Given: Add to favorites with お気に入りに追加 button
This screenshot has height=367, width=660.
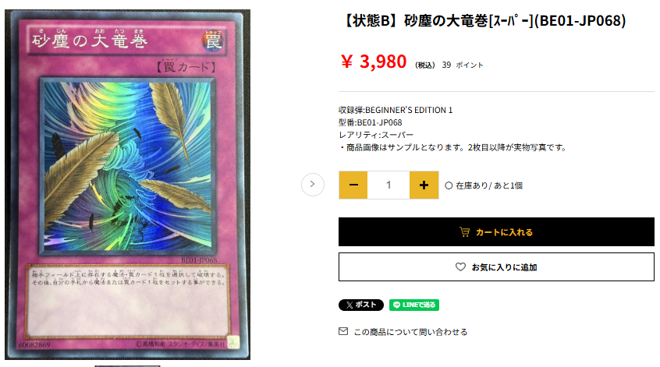Looking at the screenshot, I should point(496,267).
